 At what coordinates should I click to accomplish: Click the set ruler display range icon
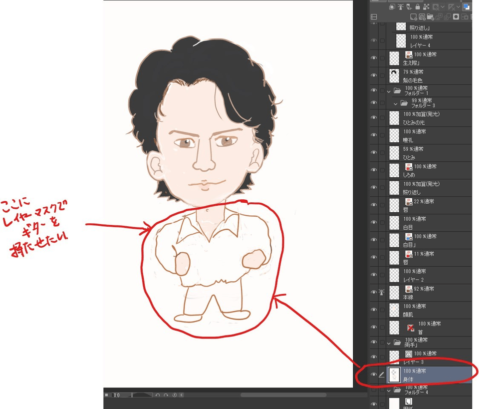[x=452, y=6]
